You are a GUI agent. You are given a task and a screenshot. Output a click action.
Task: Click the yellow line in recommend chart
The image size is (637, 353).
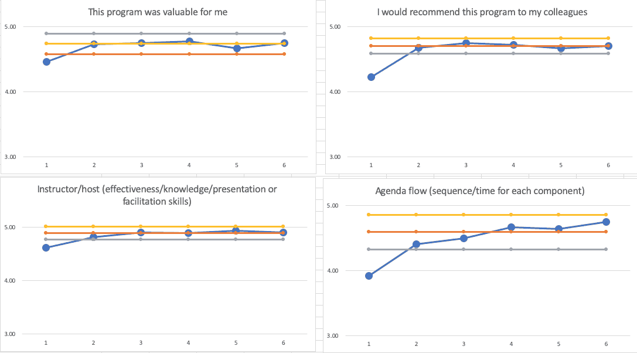tap(442, 38)
